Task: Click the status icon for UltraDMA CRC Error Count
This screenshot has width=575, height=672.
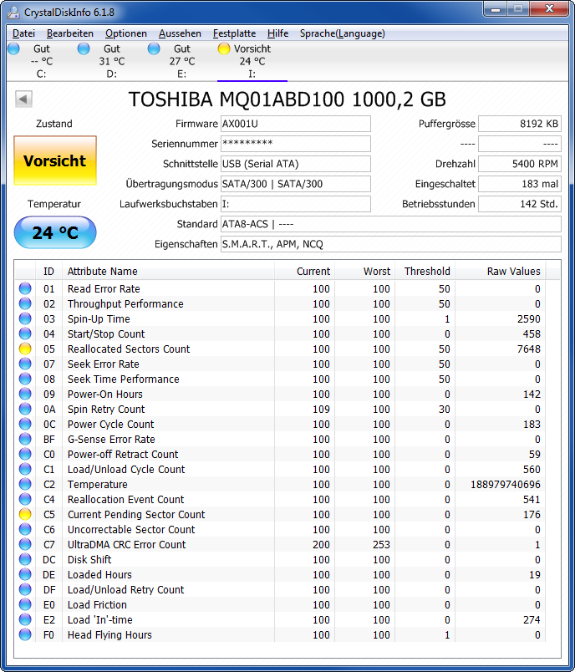Action: (x=25, y=544)
